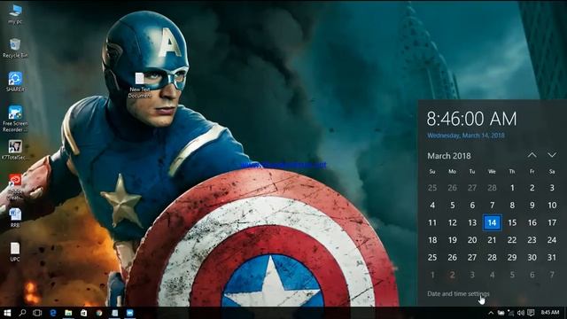Open the network tray icon
The width and height of the screenshot is (567, 319).
coord(510,313)
